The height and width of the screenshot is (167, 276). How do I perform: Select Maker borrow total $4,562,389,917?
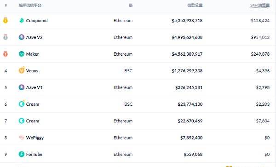(x=187, y=54)
